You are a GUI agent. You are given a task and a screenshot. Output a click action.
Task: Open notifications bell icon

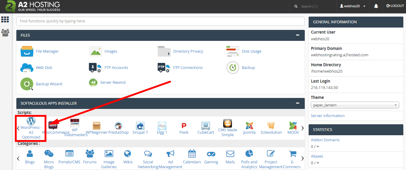pos(376,6)
